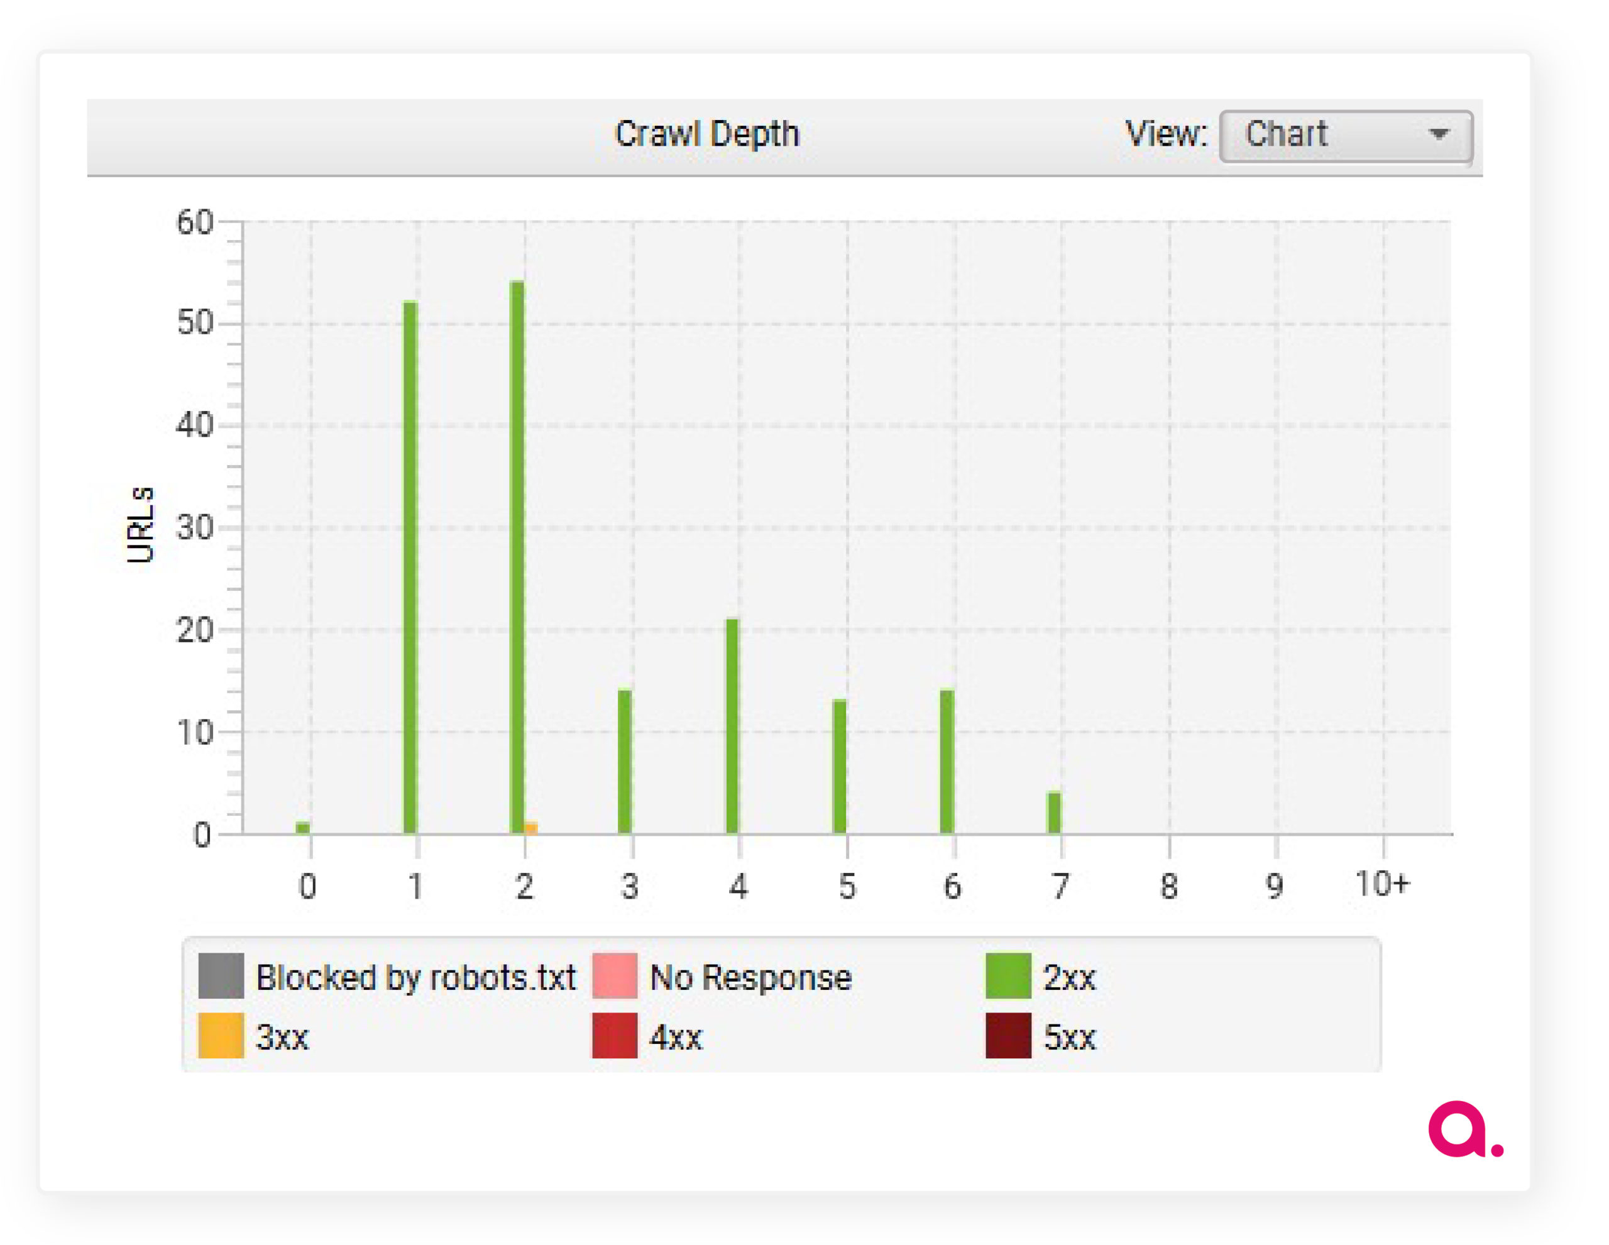1609x1245 pixels.
Task: Open the View Chart dropdown
Action: [1346, 136]
